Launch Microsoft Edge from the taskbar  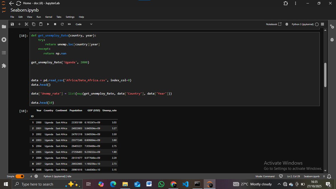click(113, 184)
